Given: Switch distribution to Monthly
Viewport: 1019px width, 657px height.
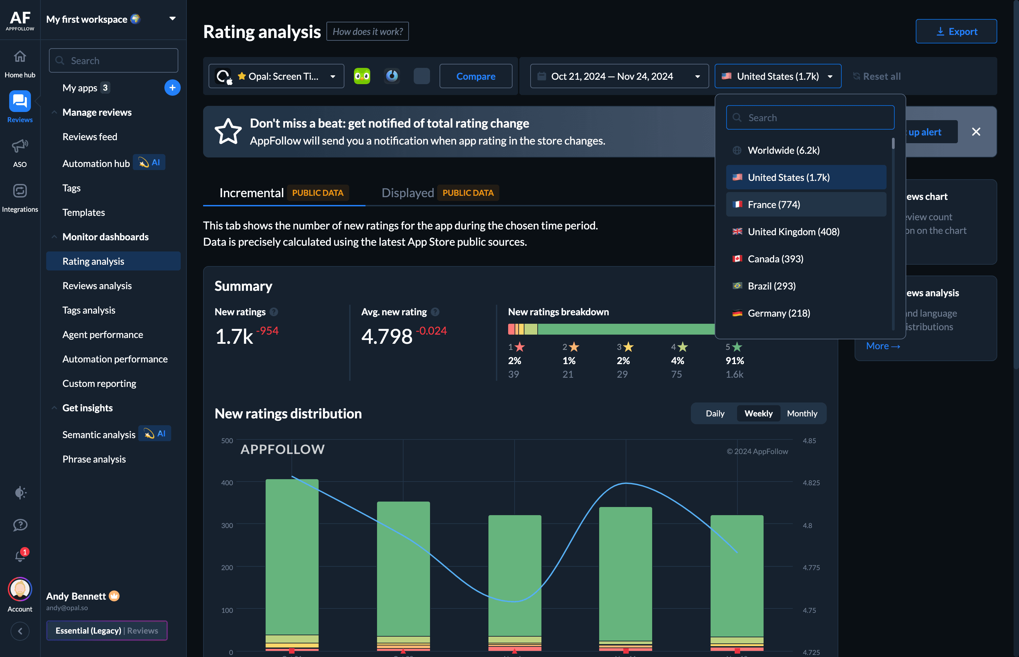Looking at the screenshot, I should tap(802, 413).
